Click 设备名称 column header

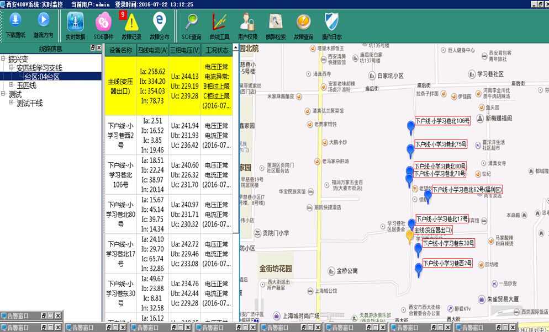(120, 50)
